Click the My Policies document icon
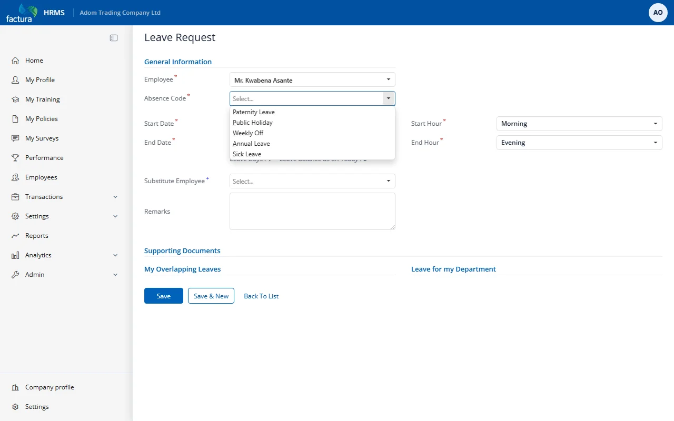The width and height of the screenshot is (674, 421). click(x=15, y=119)
